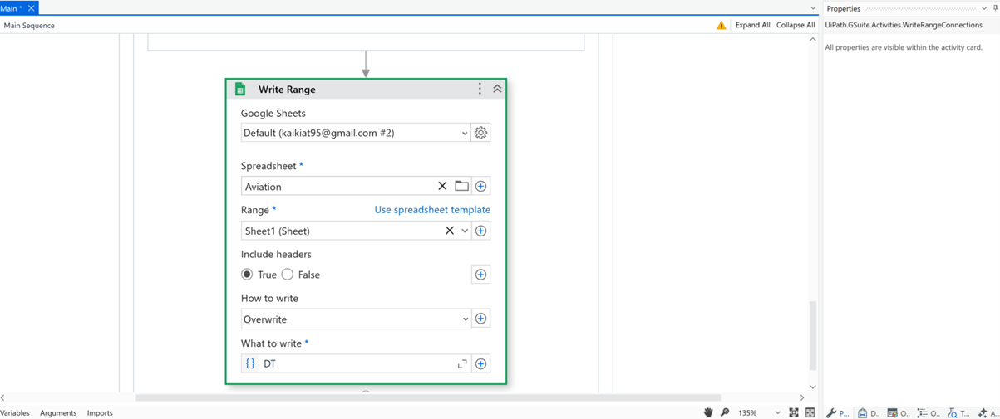This screenshot has height=419, width=1000.
Task: Open the Variables panel tab
Action: 15,412
